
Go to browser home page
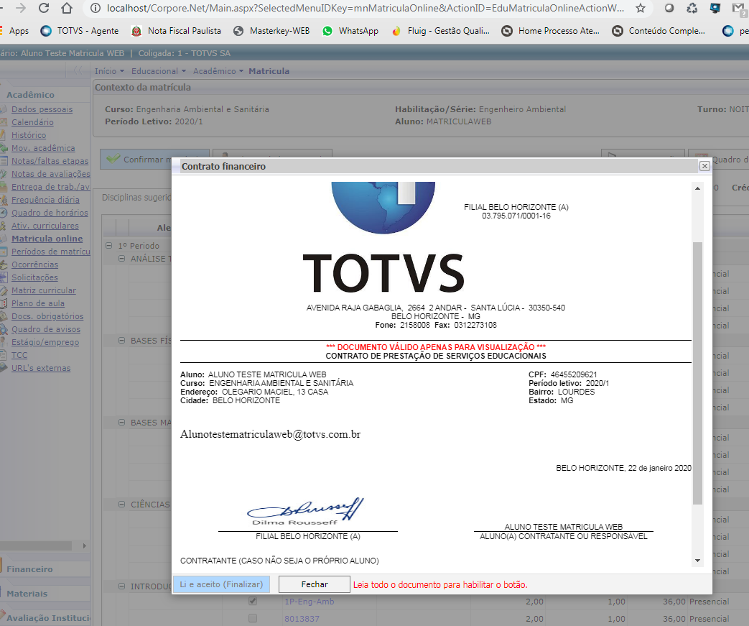[67, 8]
